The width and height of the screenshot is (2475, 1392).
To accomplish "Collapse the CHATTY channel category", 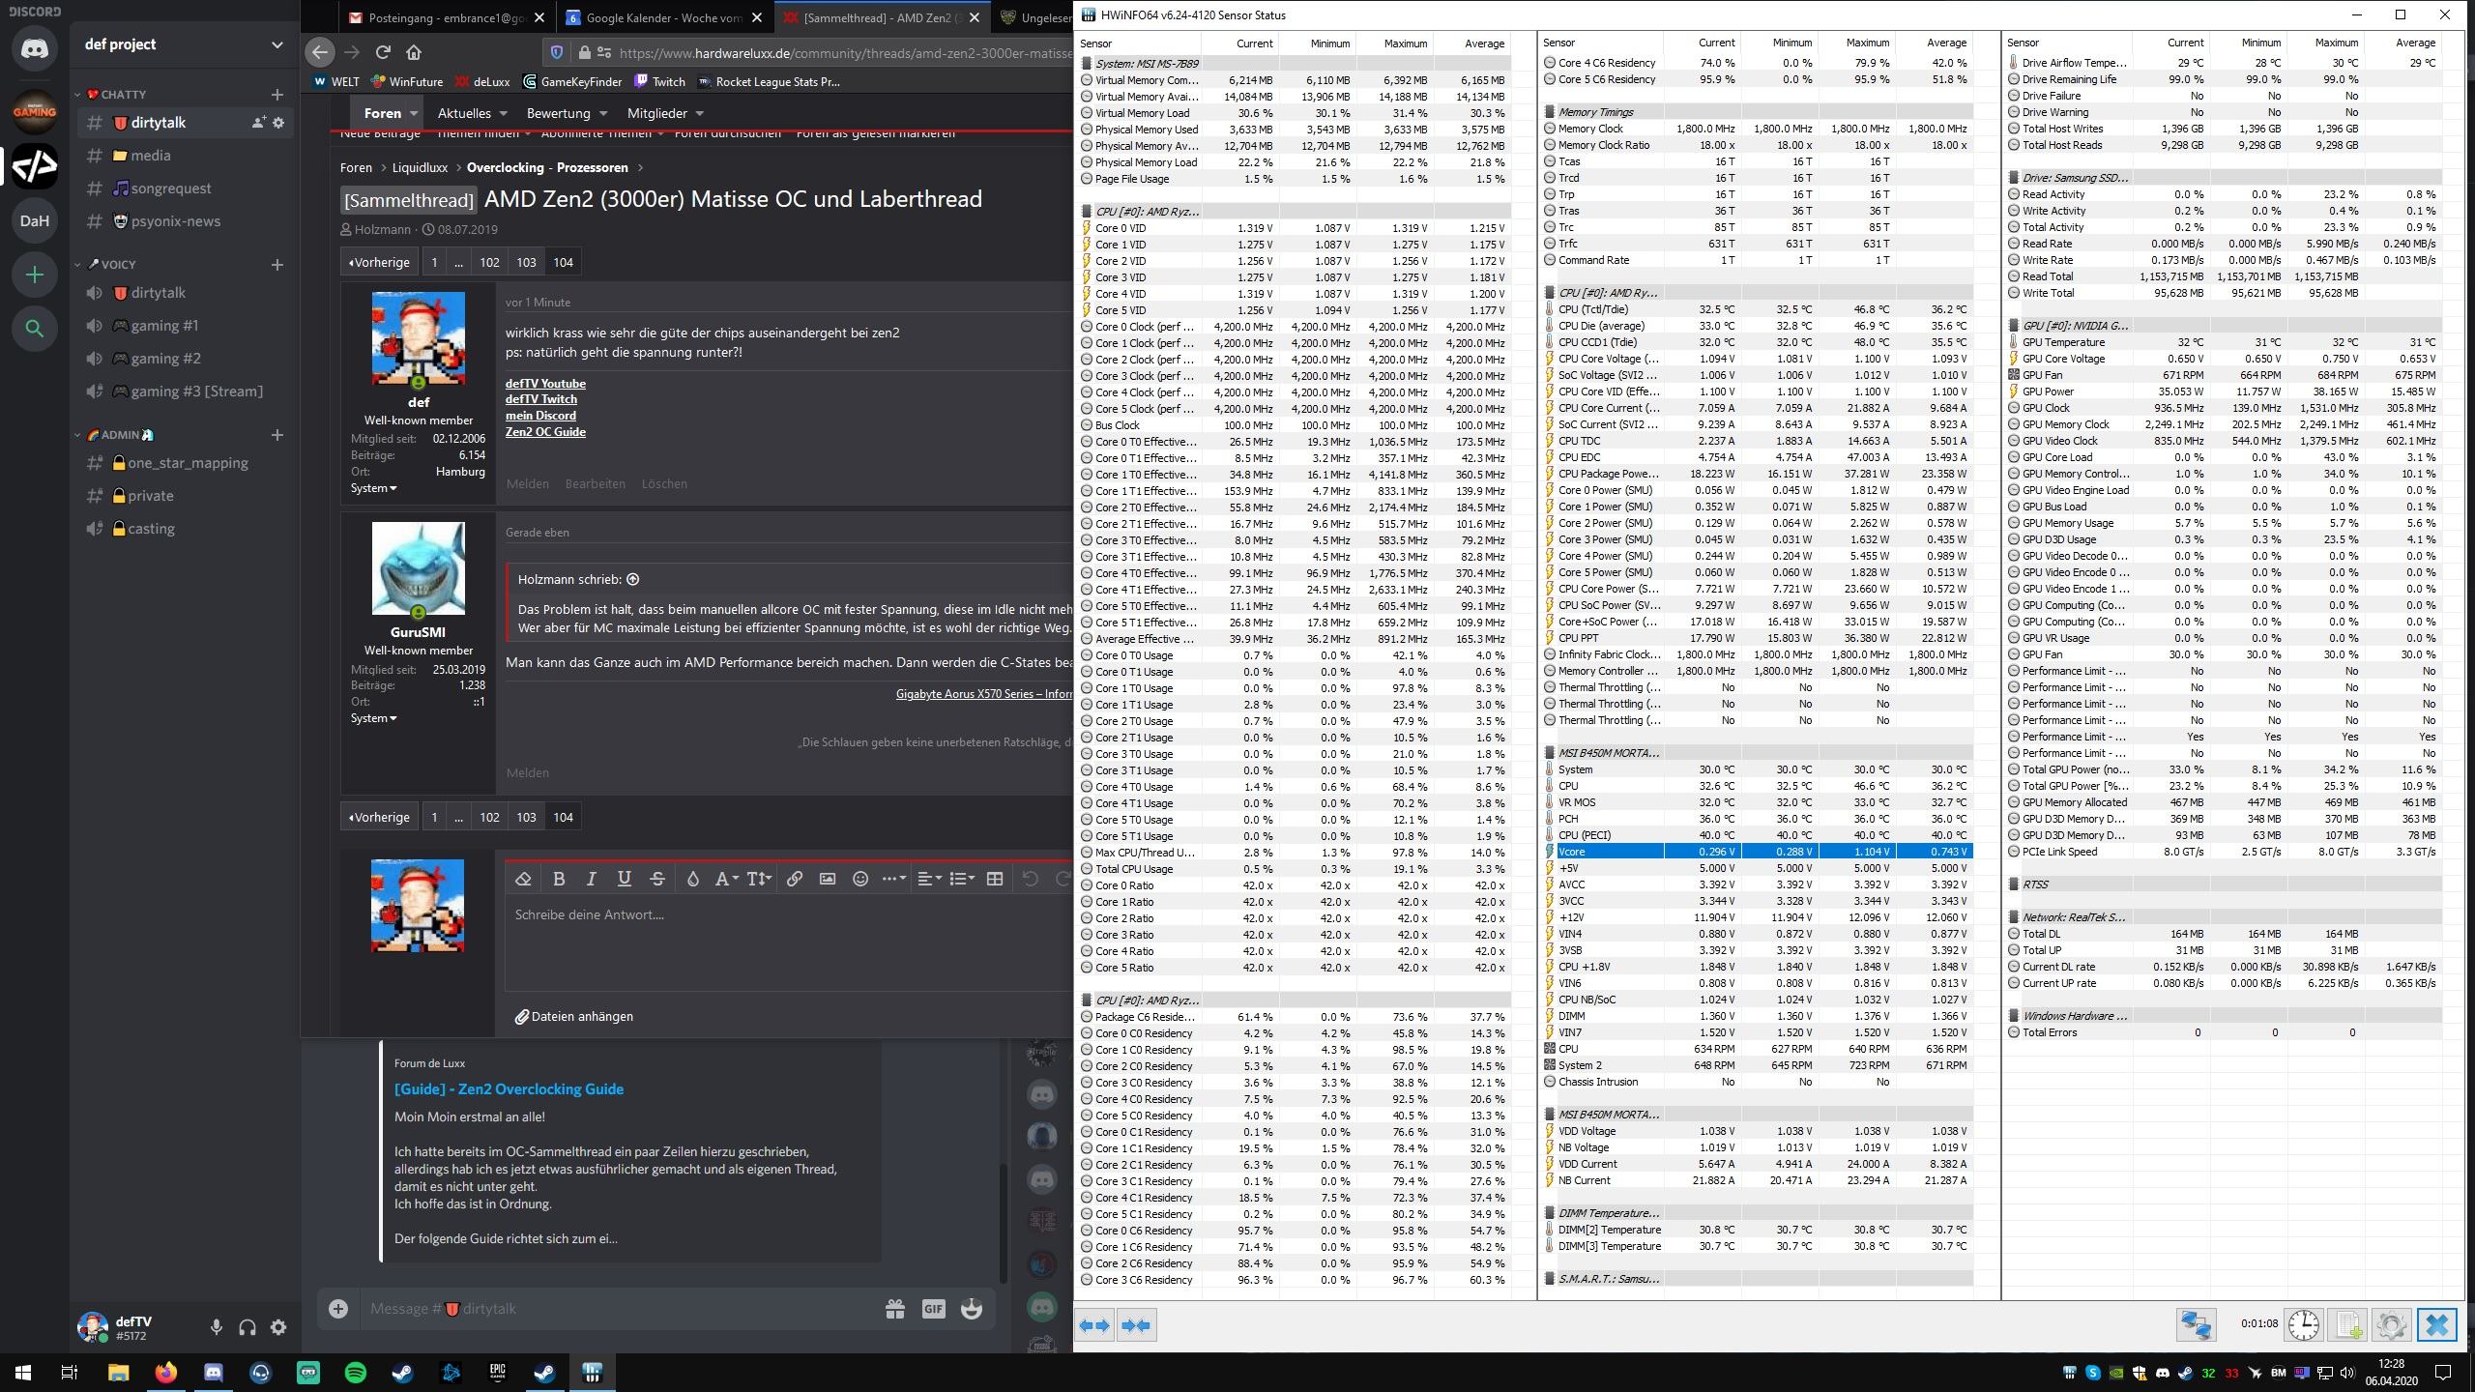I will pyautogui.click(x=122, y=94).
